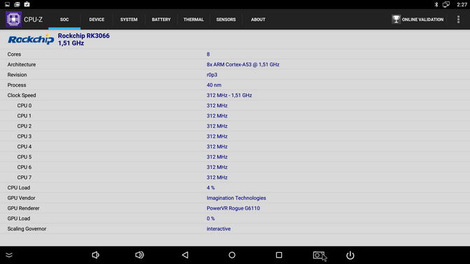Screen dimensions: 470x264
Task: Click the CPU-Z title text
Action: coord(34,20)
